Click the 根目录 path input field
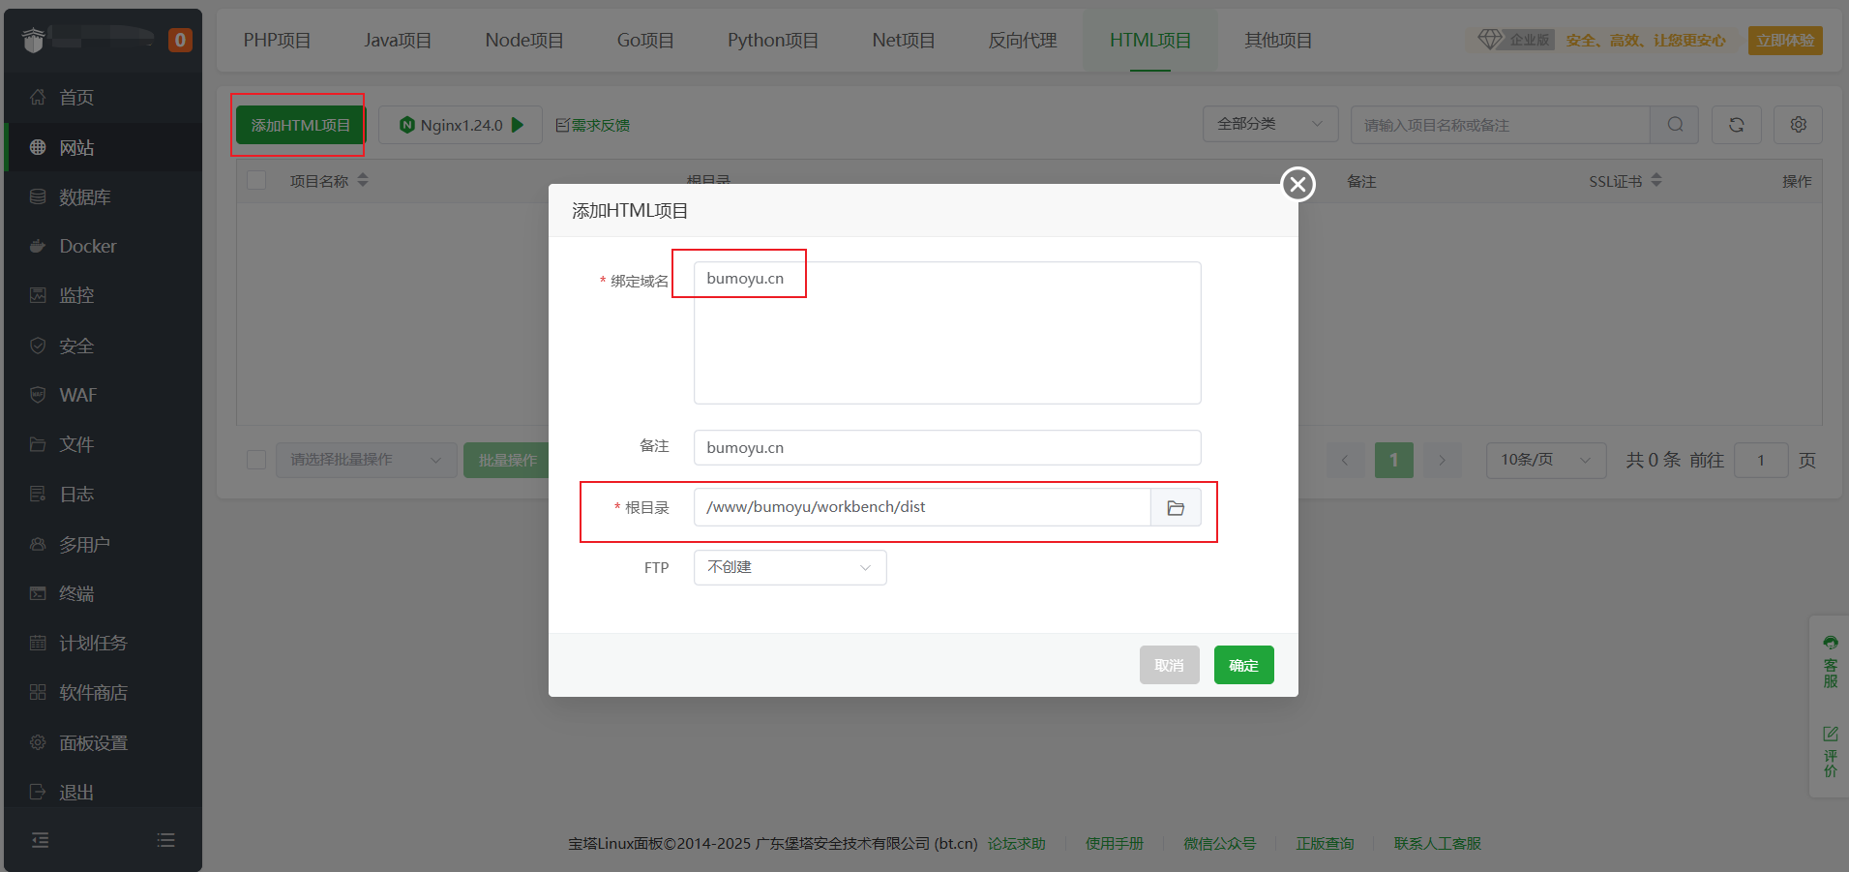The height and width of the screenshot is (872, 1849). click(922, 507)
